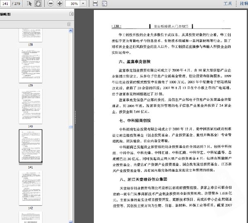Zoom out with the minus button
Screen dimensions: 248x223
point(50,3)
